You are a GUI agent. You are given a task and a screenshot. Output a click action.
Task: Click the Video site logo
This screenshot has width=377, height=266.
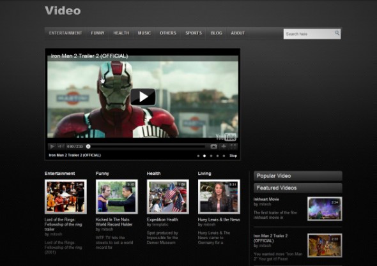pyautogui.click(x=63, y=11)
